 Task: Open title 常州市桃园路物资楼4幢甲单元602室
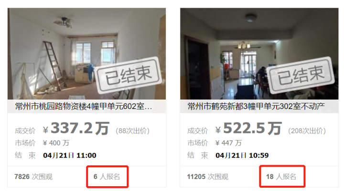(84, 106)
